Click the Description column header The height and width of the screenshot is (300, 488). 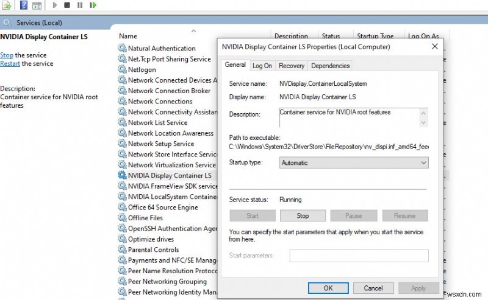click(x=292, y=36)
